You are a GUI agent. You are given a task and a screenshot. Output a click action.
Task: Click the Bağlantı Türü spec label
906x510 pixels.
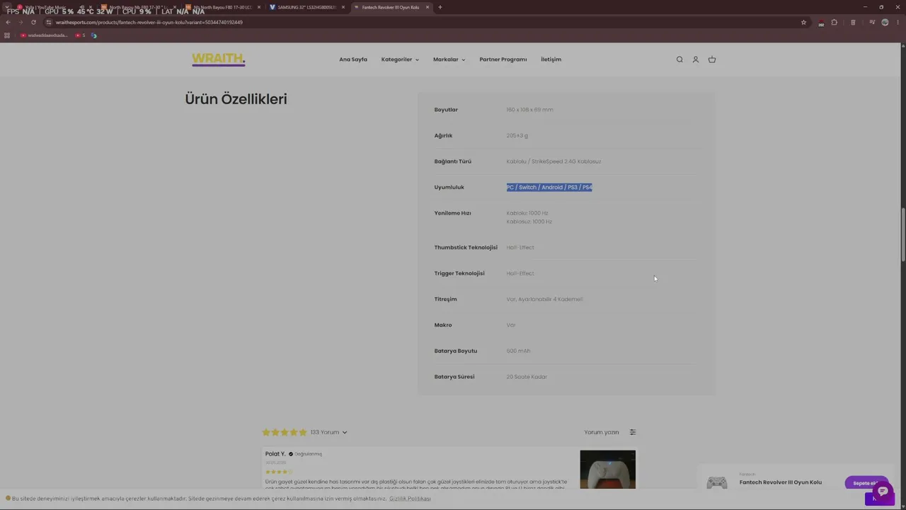tap(453, 161)
